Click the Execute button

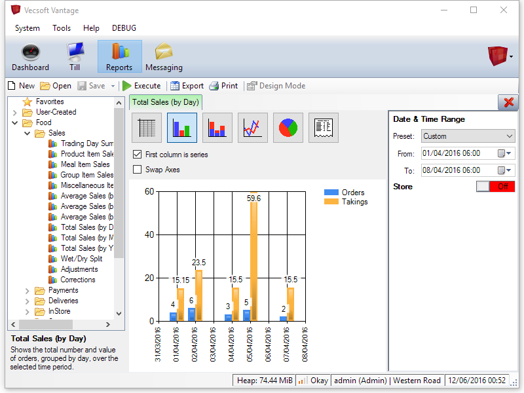pyautogui.click(x=141, y=86)
